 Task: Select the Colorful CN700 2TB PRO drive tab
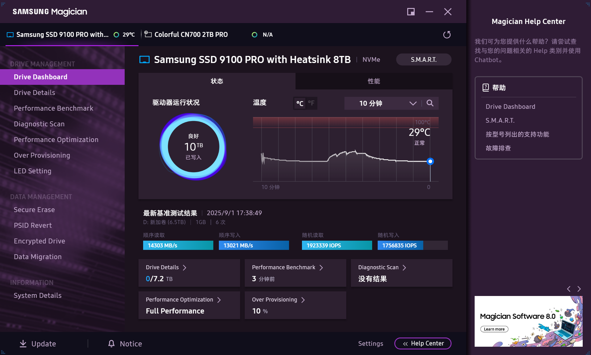191,34
